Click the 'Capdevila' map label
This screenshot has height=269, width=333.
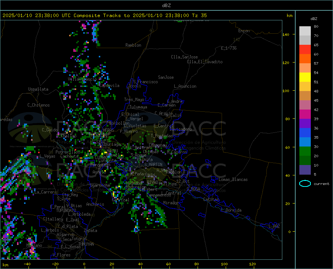click(x=109, y=85)
